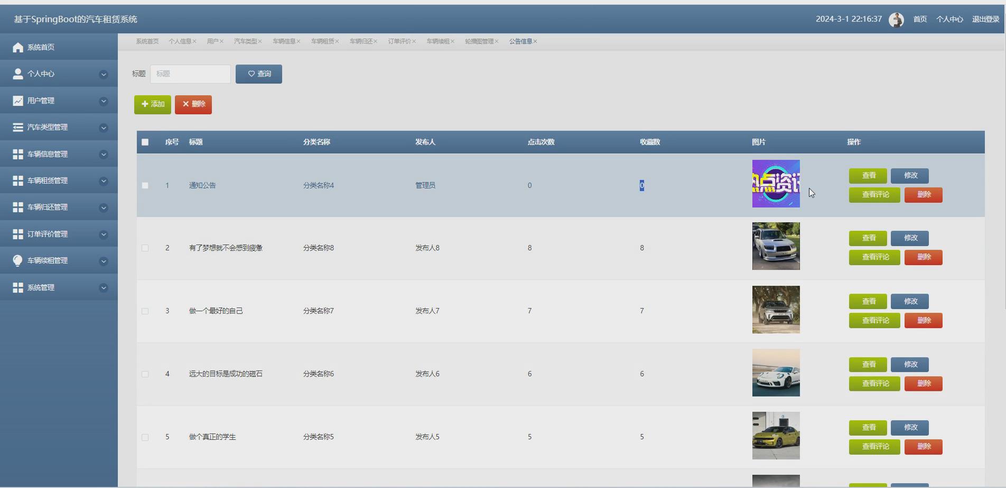Expand the 用户管理 menu arrow
The image size is (1006, 488).
pos(104,101)
